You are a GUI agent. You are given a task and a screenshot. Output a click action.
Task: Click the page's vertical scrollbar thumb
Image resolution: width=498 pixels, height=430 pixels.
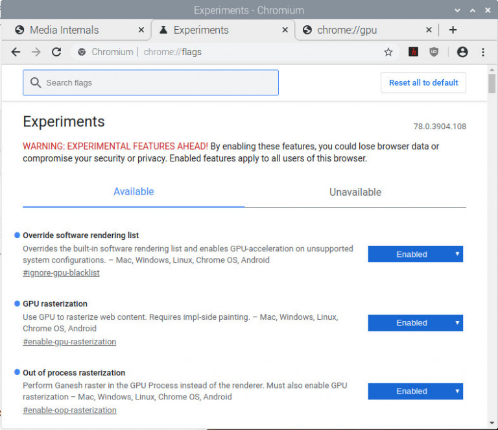492,84
